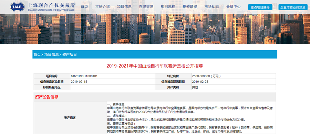This screenshot has width=310, height=135.
Task: Click the 上海联合产权交易所 site title text
Action: click(51, 5)
